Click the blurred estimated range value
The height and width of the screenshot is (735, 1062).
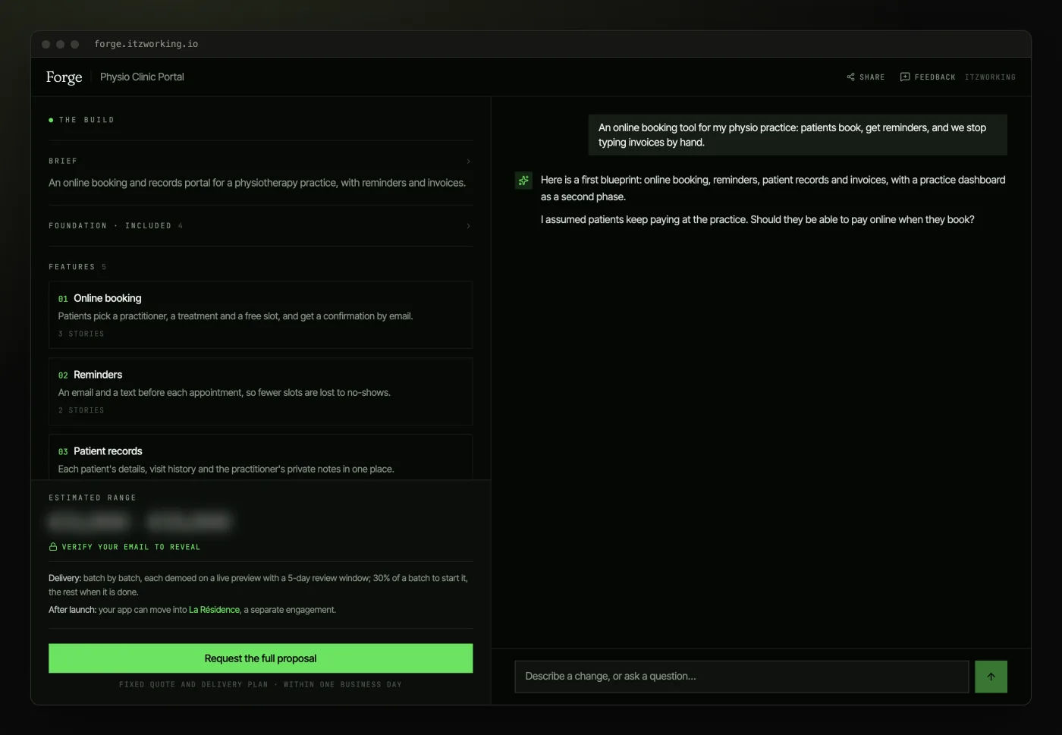pos(139,522)
